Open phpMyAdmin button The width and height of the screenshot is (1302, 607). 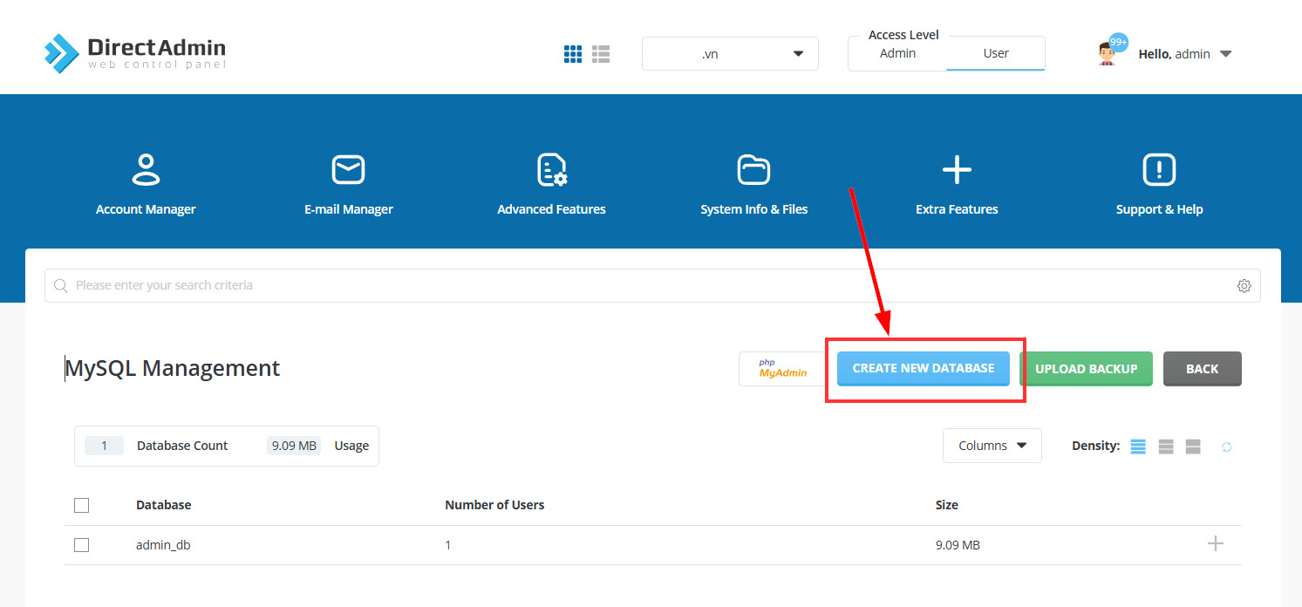click(783, 368)
